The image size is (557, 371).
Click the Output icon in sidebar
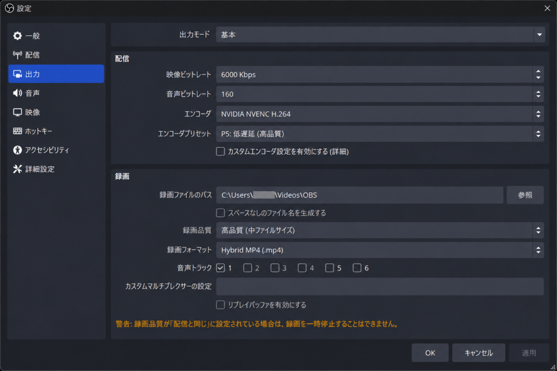17,74
